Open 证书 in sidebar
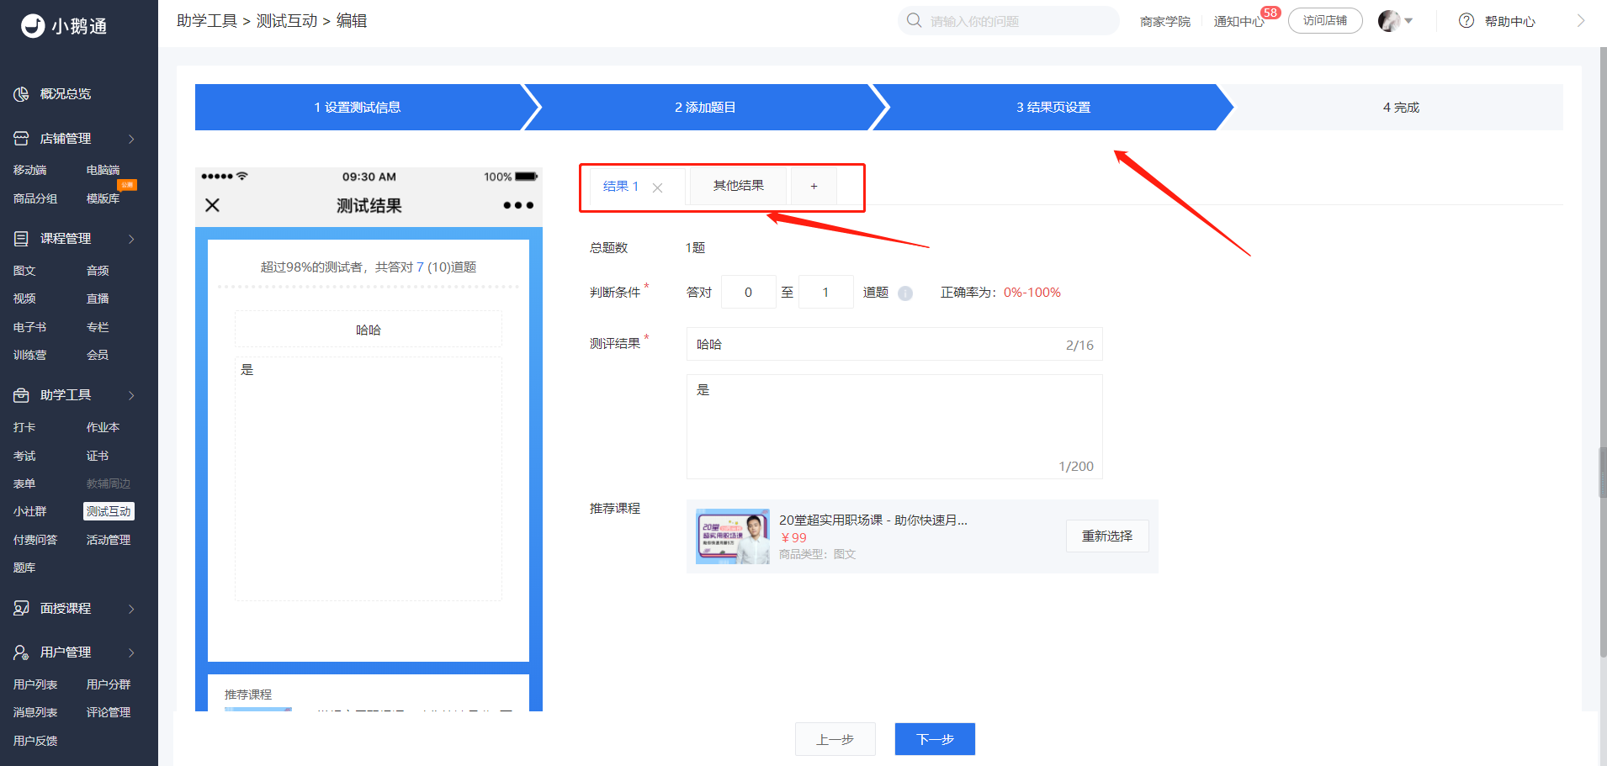 click(98, 456)
